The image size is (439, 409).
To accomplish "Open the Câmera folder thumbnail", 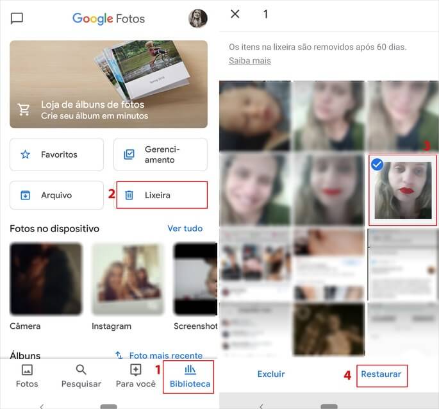I will click(46, 279).
